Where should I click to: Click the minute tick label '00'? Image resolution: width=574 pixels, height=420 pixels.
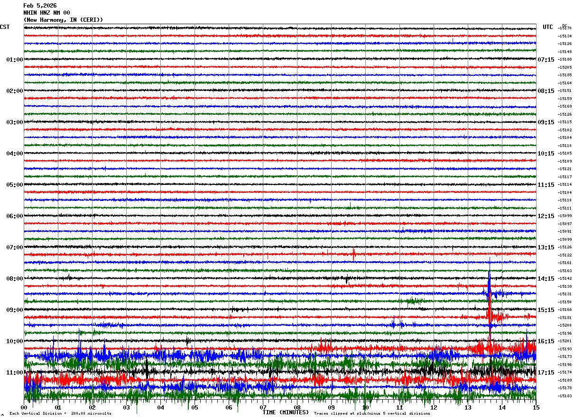click(24, 408)
